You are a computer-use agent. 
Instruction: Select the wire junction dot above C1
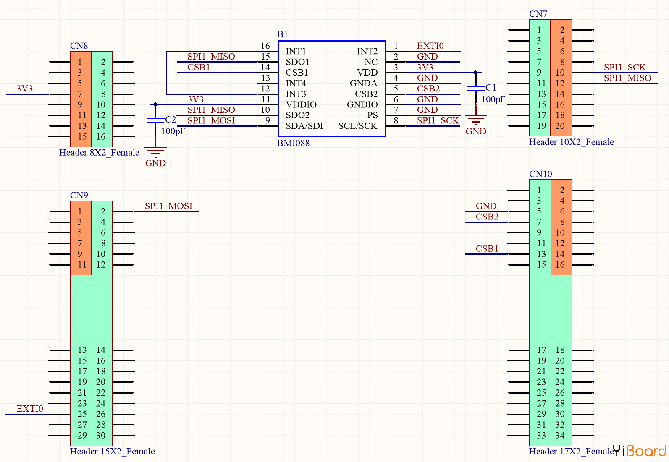pyautogui.click(x=476, y=73)
